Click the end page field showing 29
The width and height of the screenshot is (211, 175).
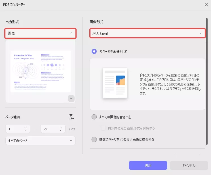[53, 129]
